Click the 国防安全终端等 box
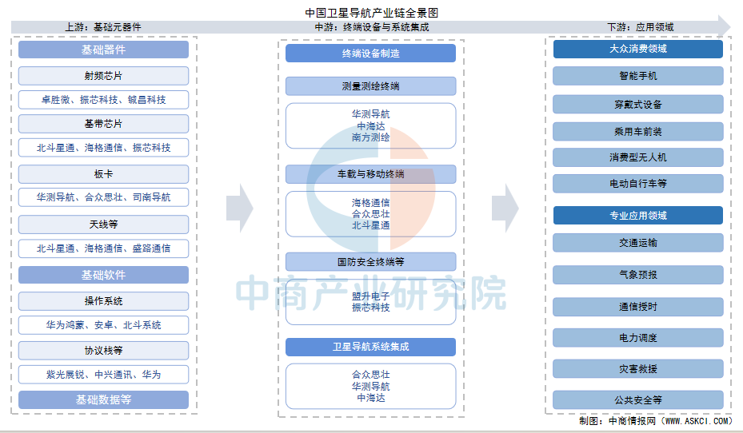 [x=370, y=262]
